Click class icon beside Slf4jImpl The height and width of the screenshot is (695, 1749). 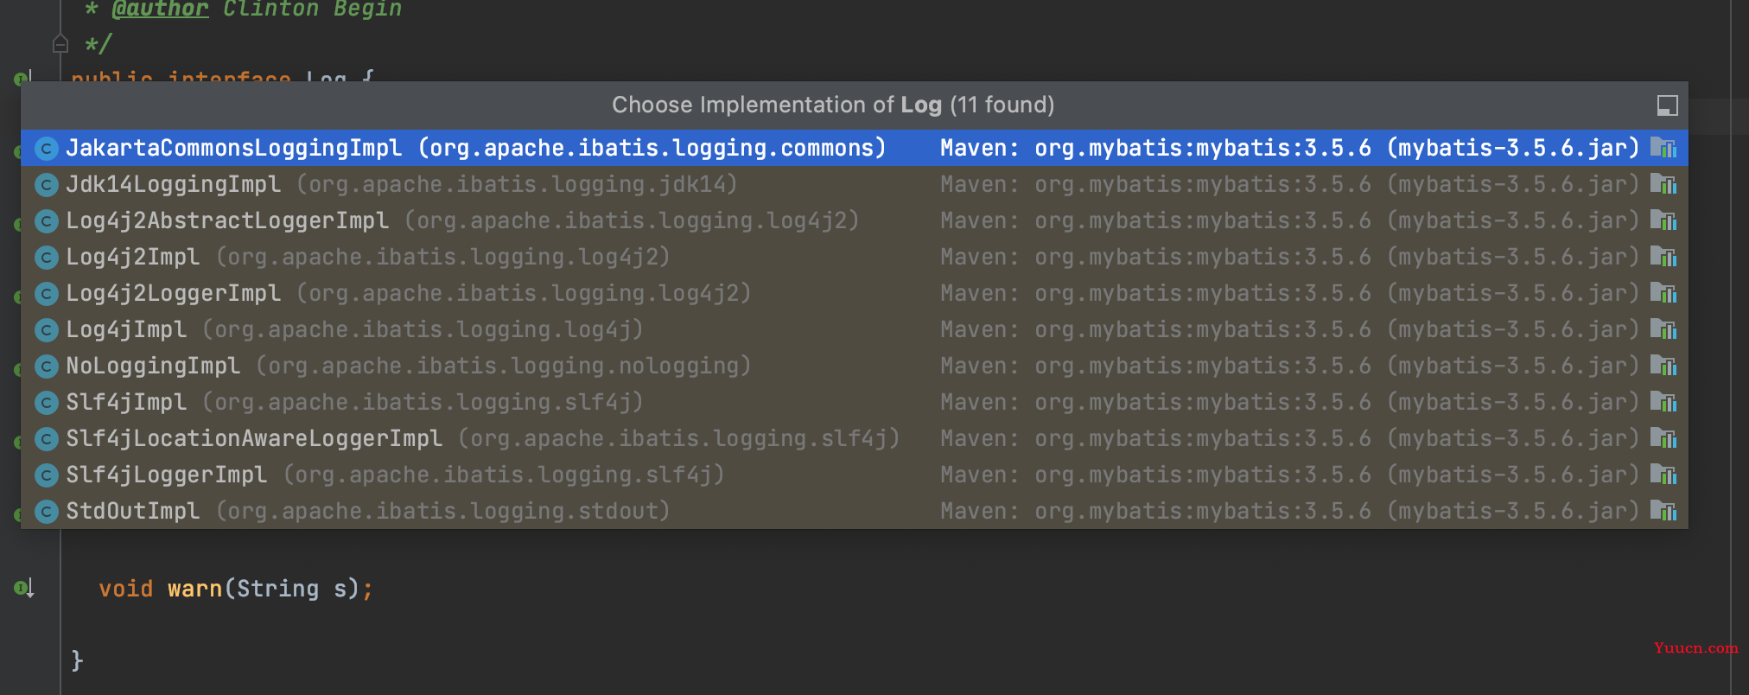pos(47,403)
